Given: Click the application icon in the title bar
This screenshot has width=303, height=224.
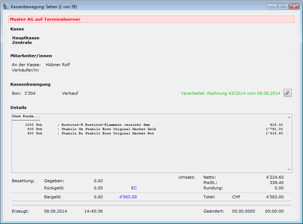Looking at the screenshot, I should click(6, 7).
